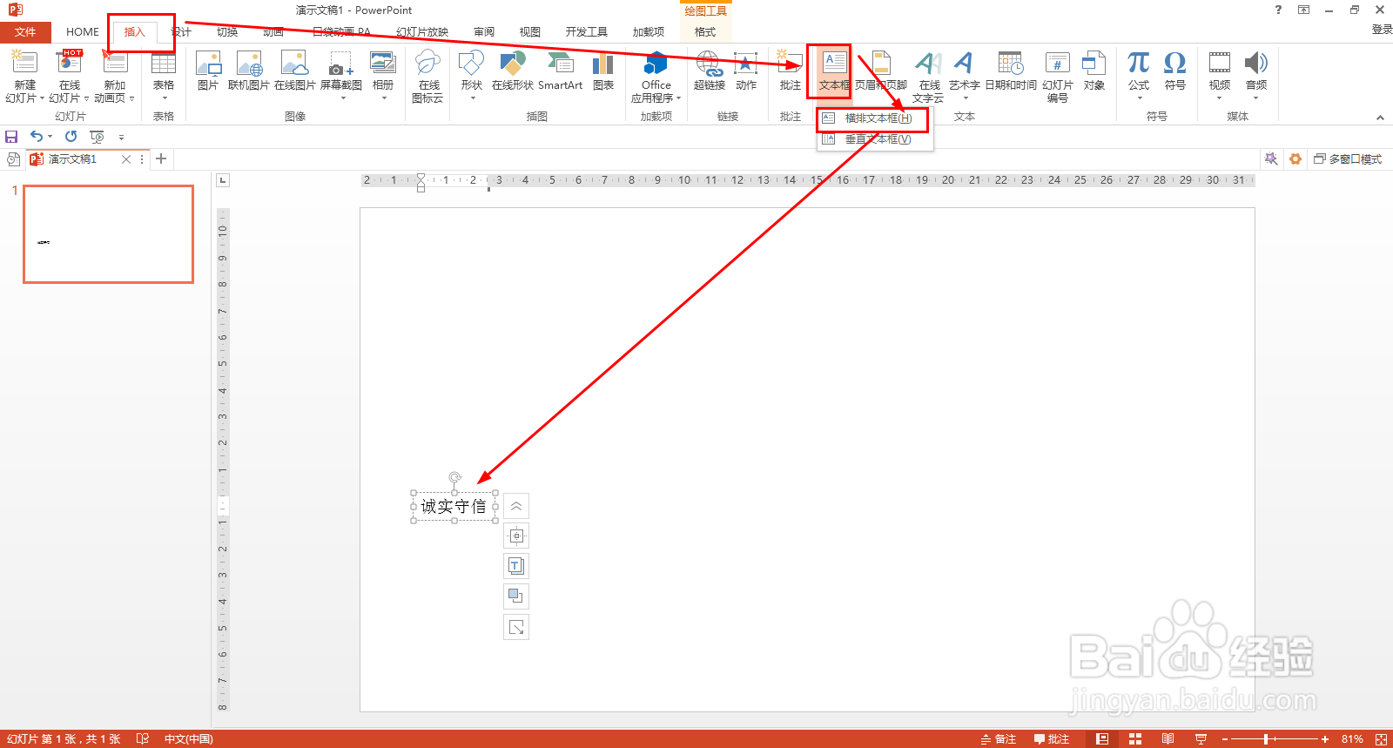Choose 垂直文本框 (Vertical Text Box) menu item
The image size is (1393, 748).
(x=874, y=139)
